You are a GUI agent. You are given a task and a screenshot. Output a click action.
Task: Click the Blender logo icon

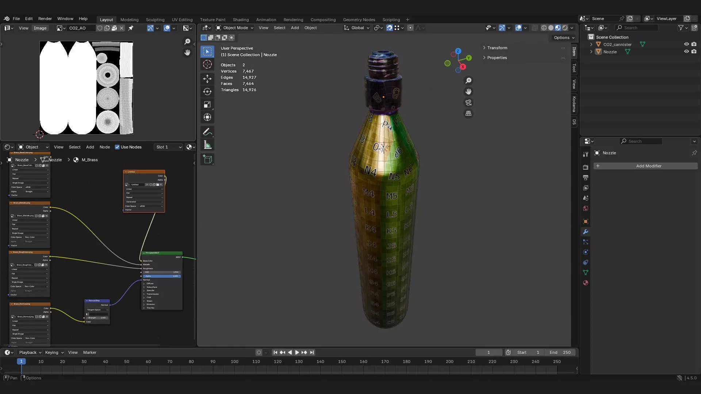coord(7,19)
